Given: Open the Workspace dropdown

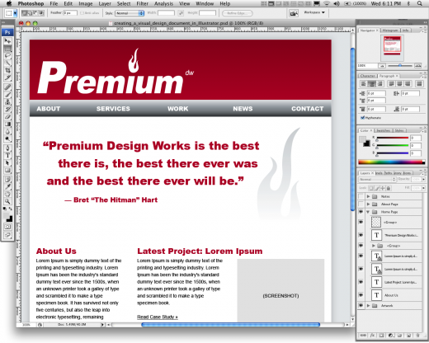Looking at the screenshot, I should click(x=314, y=12).
